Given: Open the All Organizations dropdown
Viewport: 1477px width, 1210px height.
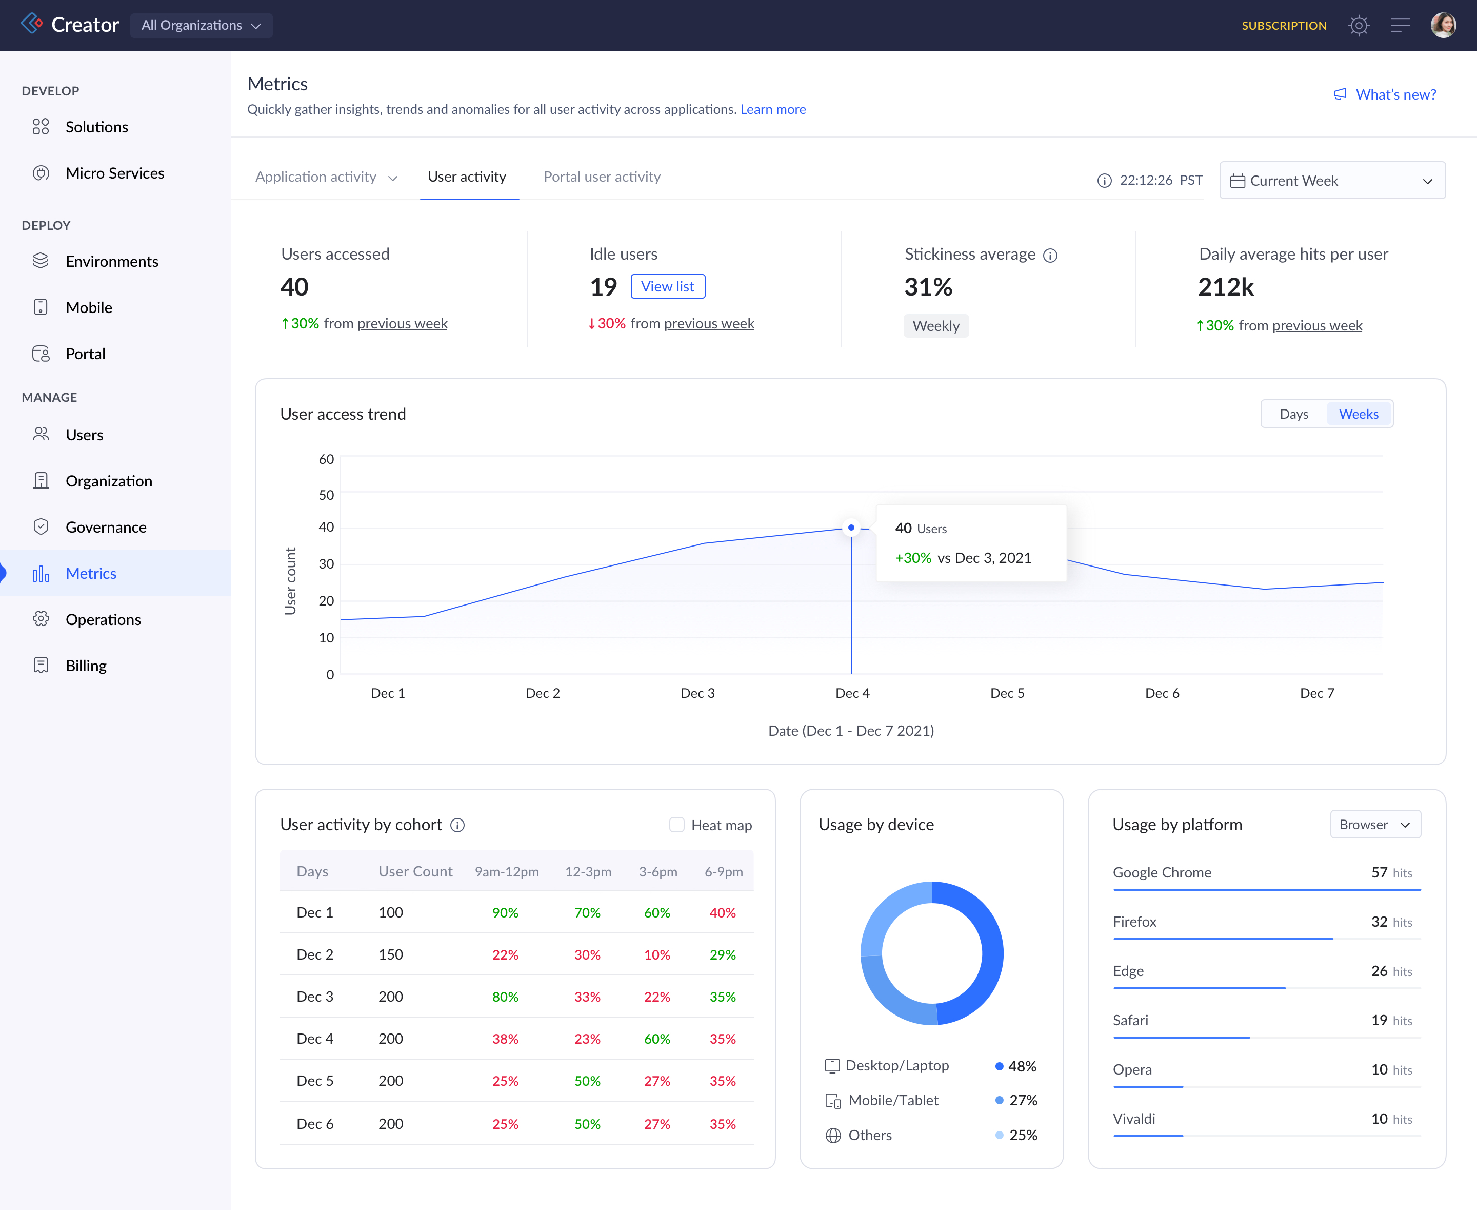Looking at the screenshot, I should pyautogui.click(x=202, y=26).
